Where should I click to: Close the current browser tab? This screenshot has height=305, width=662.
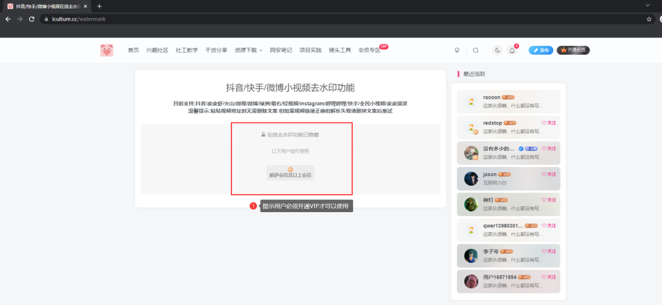click(85, 6)
